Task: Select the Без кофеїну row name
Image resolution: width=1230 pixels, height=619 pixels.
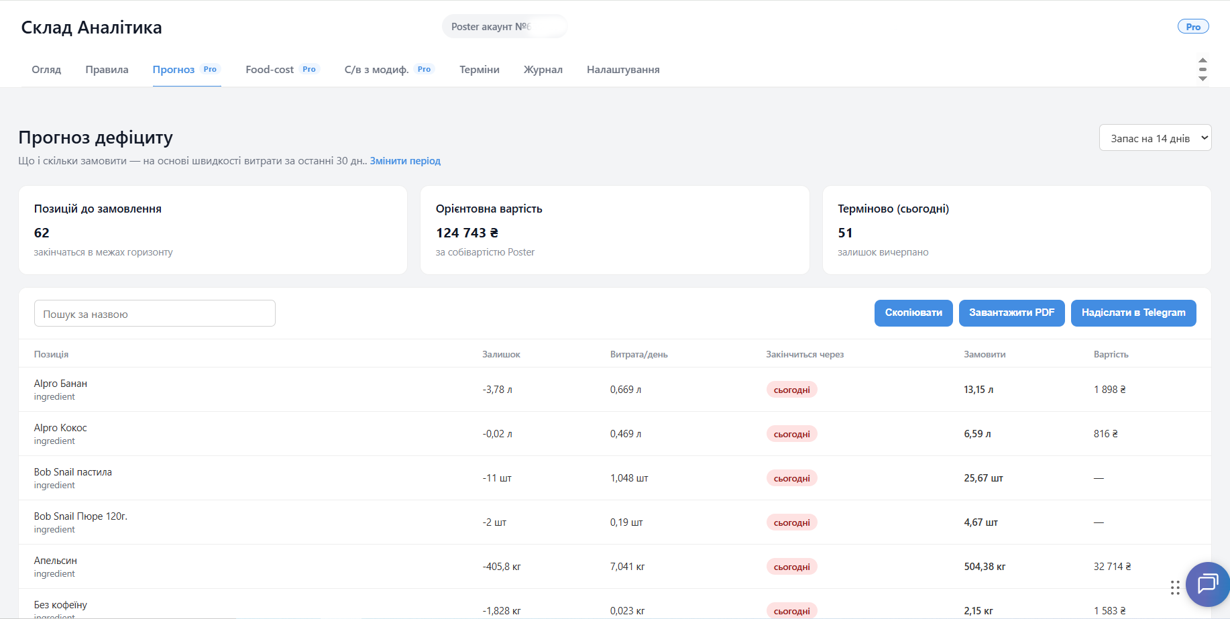Action: coord(60,605)
